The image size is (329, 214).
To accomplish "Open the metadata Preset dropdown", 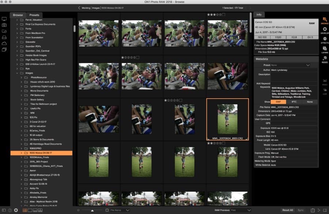I will tap(290, 65).
